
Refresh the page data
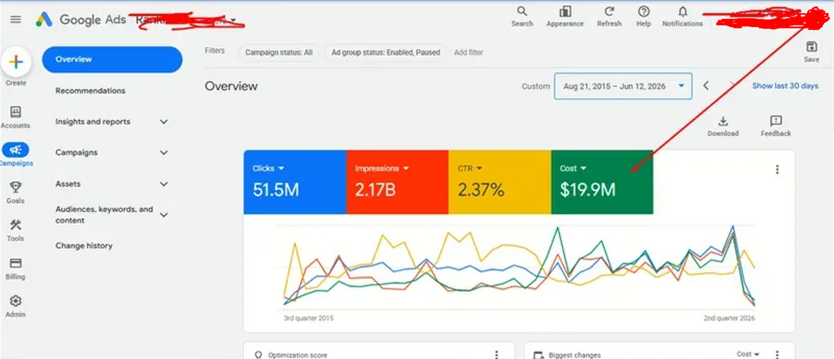[x=610, y=12]
